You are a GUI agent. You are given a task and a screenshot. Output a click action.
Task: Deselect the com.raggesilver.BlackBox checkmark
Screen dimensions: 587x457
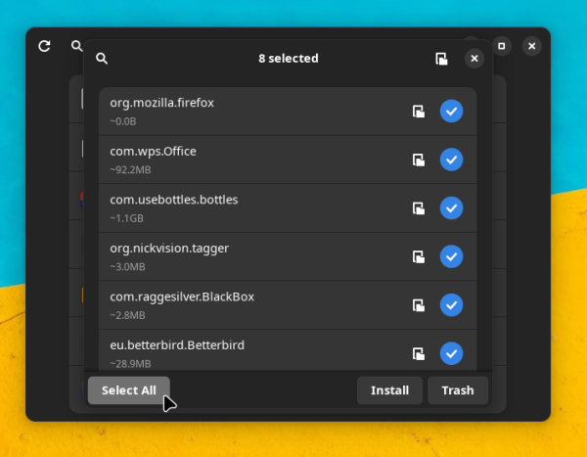(451, 305)
